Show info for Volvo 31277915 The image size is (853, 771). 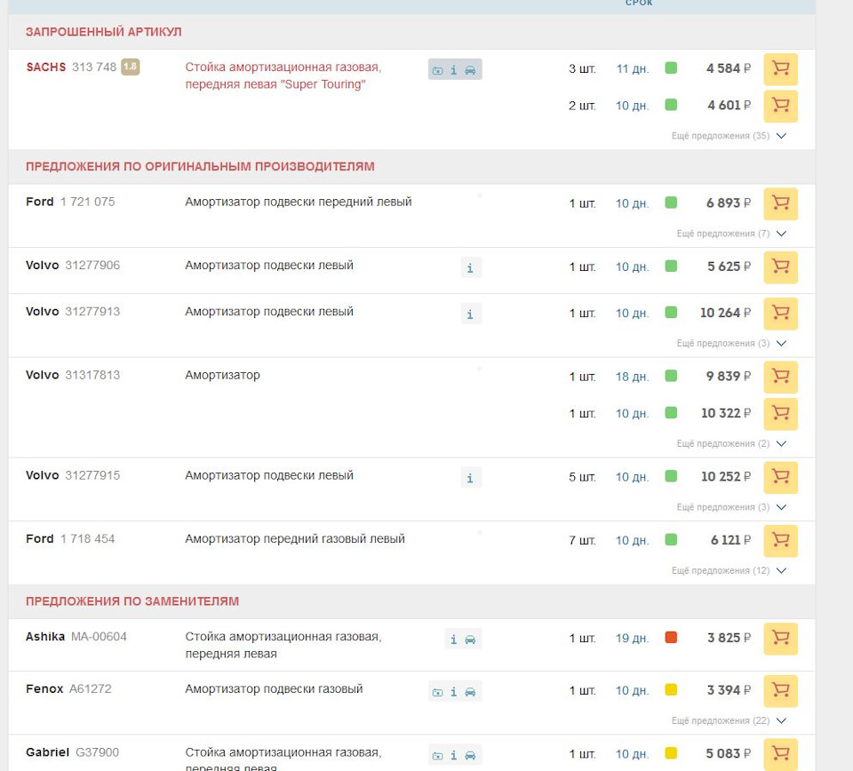click(471, 478)
